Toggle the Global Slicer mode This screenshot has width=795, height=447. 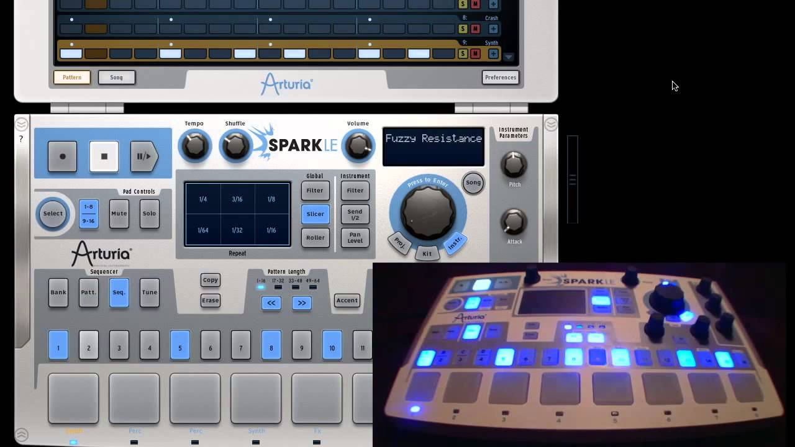pos(315,214)
